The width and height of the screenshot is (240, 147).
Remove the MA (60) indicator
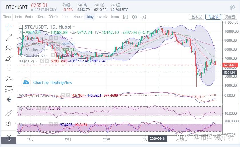tap(58, 55)
